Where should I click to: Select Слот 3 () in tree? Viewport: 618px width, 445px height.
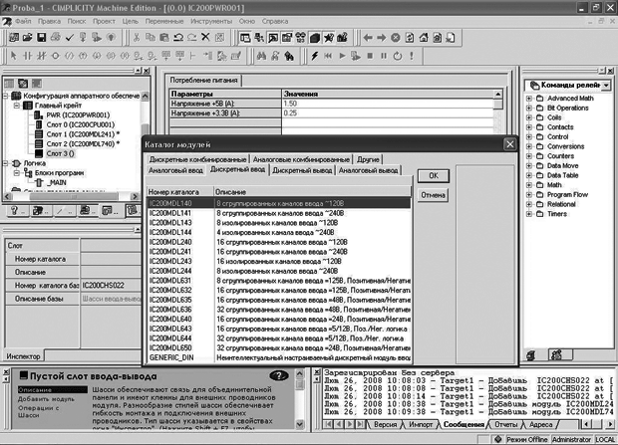pos(60,153)
